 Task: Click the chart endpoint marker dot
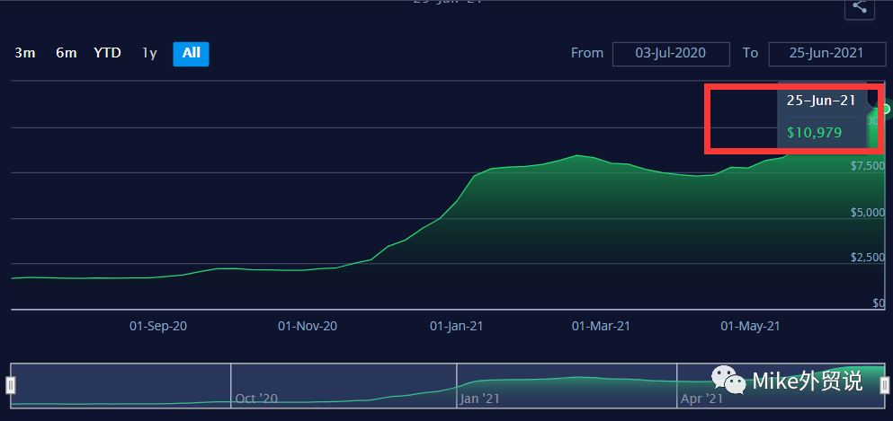click(886, 108)
